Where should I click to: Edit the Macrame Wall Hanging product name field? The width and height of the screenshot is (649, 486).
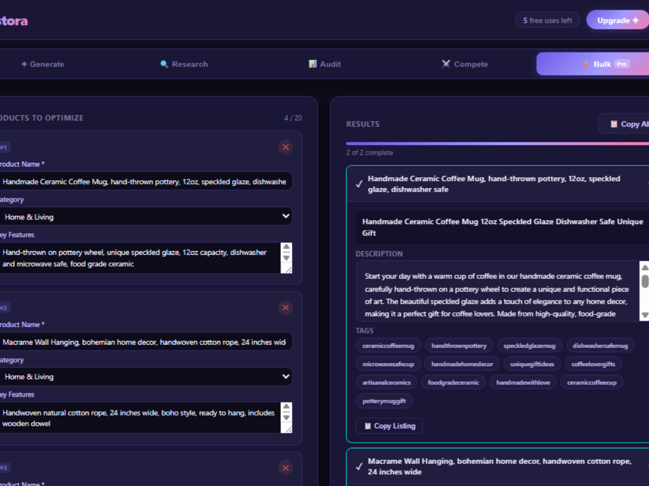coord(146,342)
